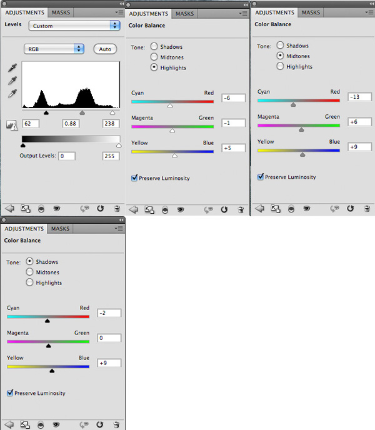
Task: Click expanded view icon in Midtones Color Balance panel
Action: pos(276,209)
